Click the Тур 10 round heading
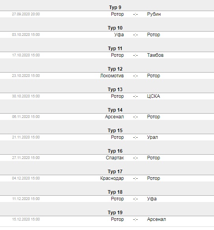Viewport: 214px width, 230px height. click(x=115, y=28)
